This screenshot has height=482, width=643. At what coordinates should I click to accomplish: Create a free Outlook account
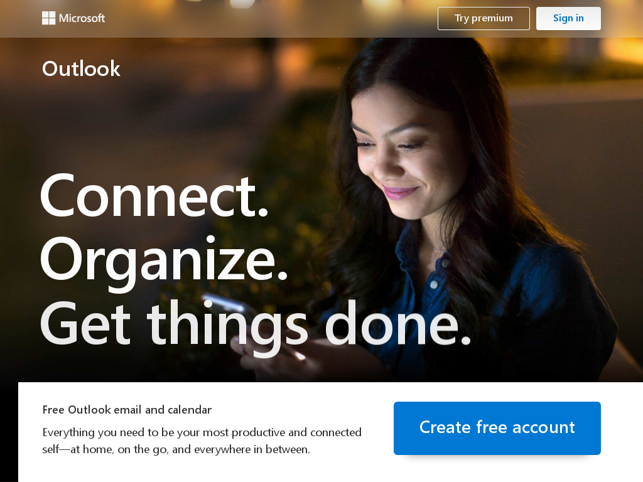coord(497,428)
